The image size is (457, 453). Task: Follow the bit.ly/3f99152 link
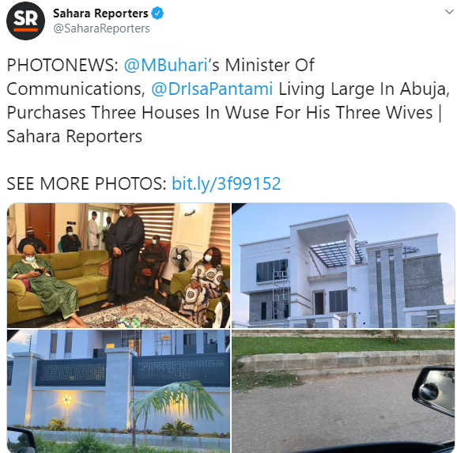(226, 183)
